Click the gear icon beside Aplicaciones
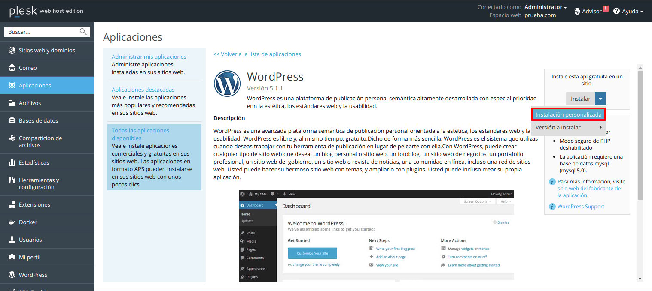The width and height of the screenshot is (652, 291). (x=12, y=85)
